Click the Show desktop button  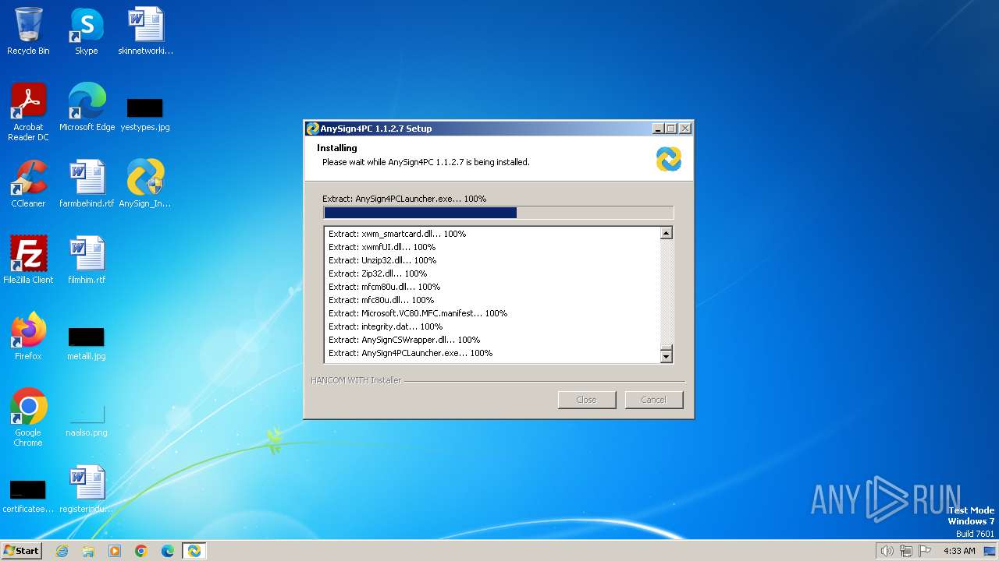990,551
